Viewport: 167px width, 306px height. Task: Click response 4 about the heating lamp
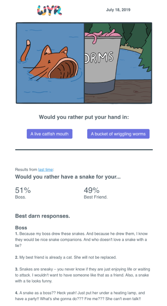[80, 296]
